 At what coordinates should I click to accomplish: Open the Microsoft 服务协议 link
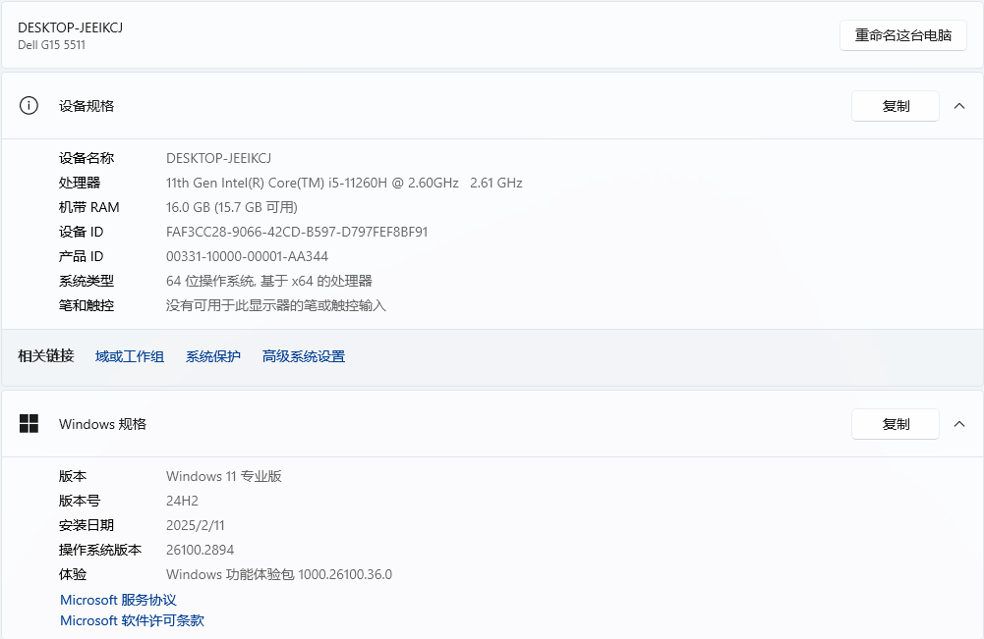[x=118, y=600]
